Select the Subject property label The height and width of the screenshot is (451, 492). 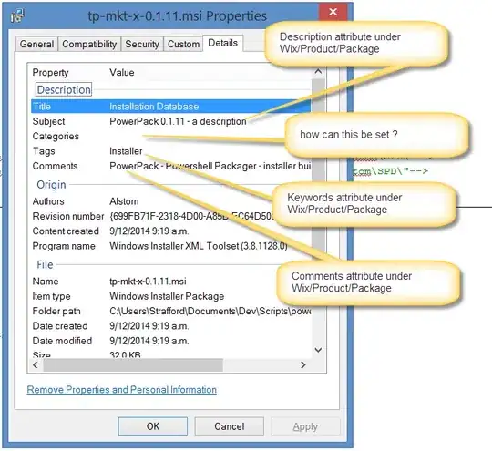tap(48, 121)
